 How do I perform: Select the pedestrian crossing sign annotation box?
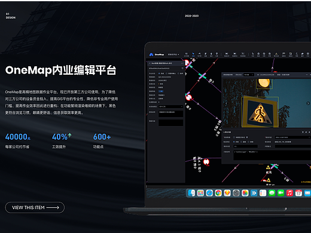click(260, 112)
